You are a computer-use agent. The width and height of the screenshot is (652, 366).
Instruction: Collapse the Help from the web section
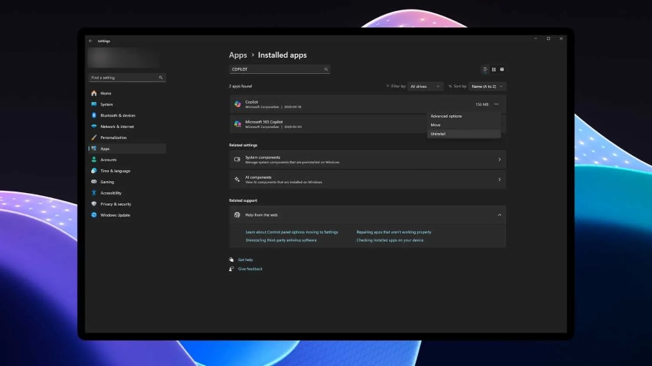499,215
